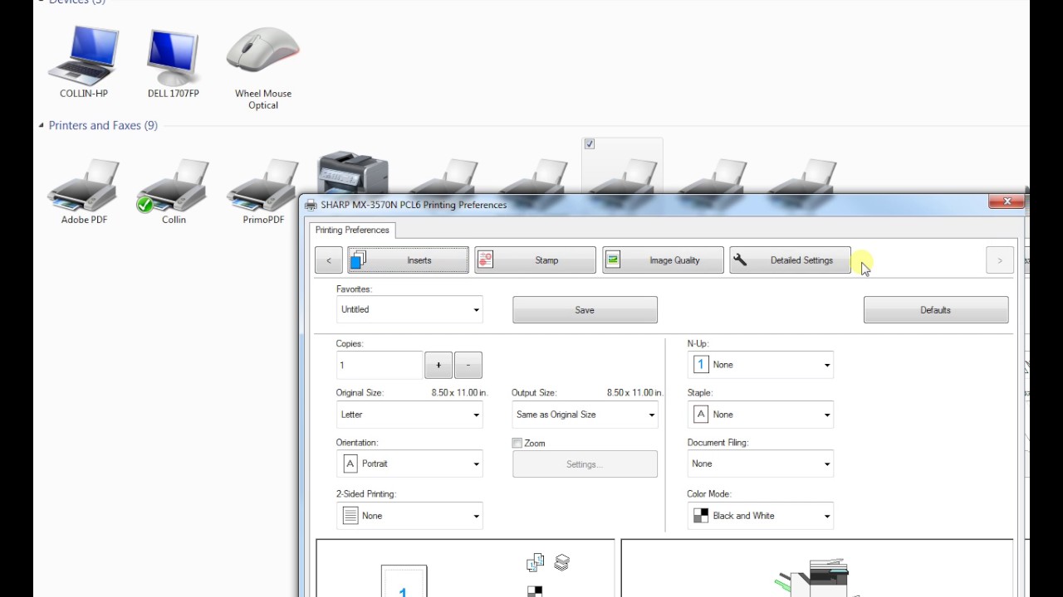This screenshot has height=597, width=1063.
Task: Click the Printers and Faxes (9) heading
Action: (x=103, y=125)
